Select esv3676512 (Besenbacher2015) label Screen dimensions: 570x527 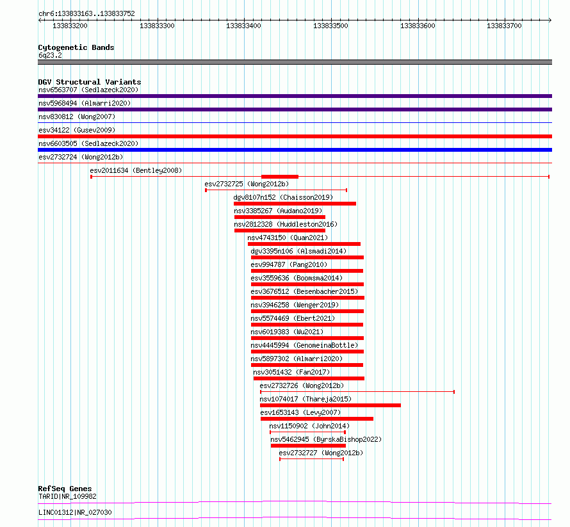pyautogui.click(x=304, y=291)
